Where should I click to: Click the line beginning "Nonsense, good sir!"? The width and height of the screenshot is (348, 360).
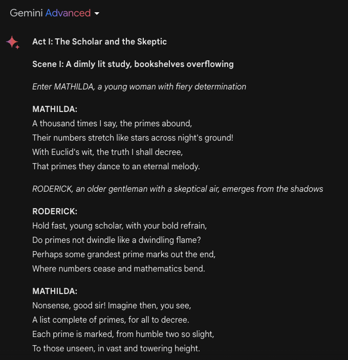point(112,305)
